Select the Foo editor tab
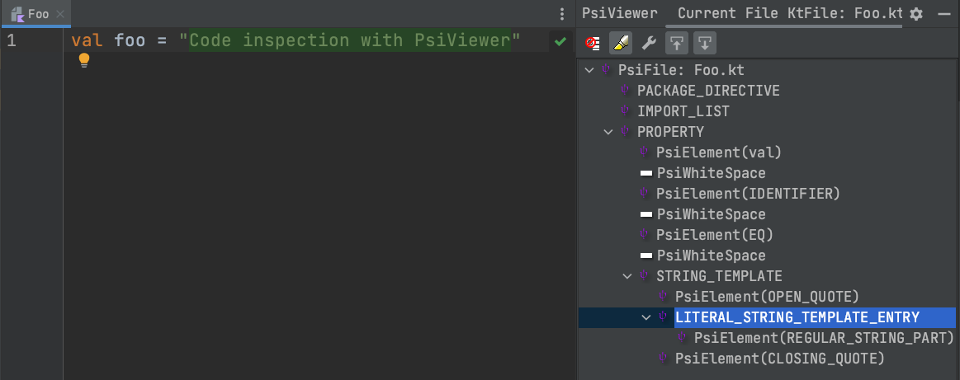 click(x=38, y=14)
